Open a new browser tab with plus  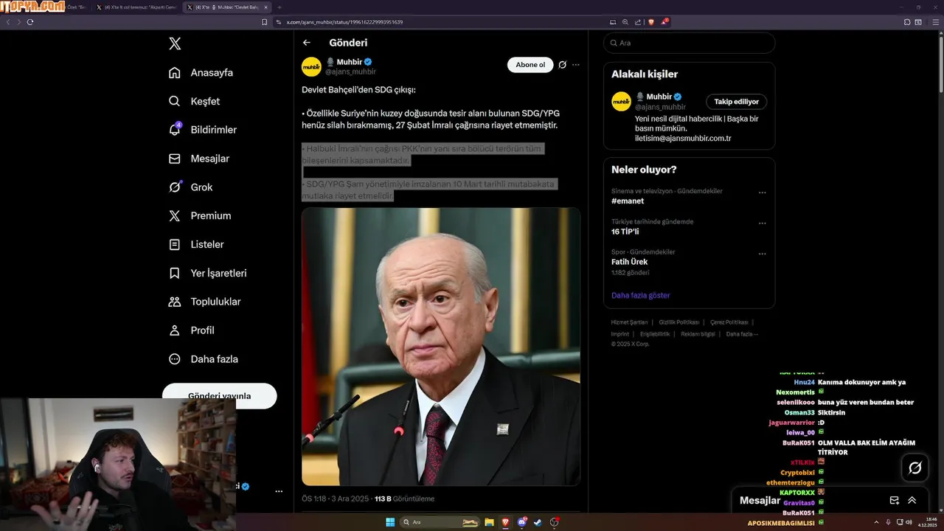pos(280,7)
